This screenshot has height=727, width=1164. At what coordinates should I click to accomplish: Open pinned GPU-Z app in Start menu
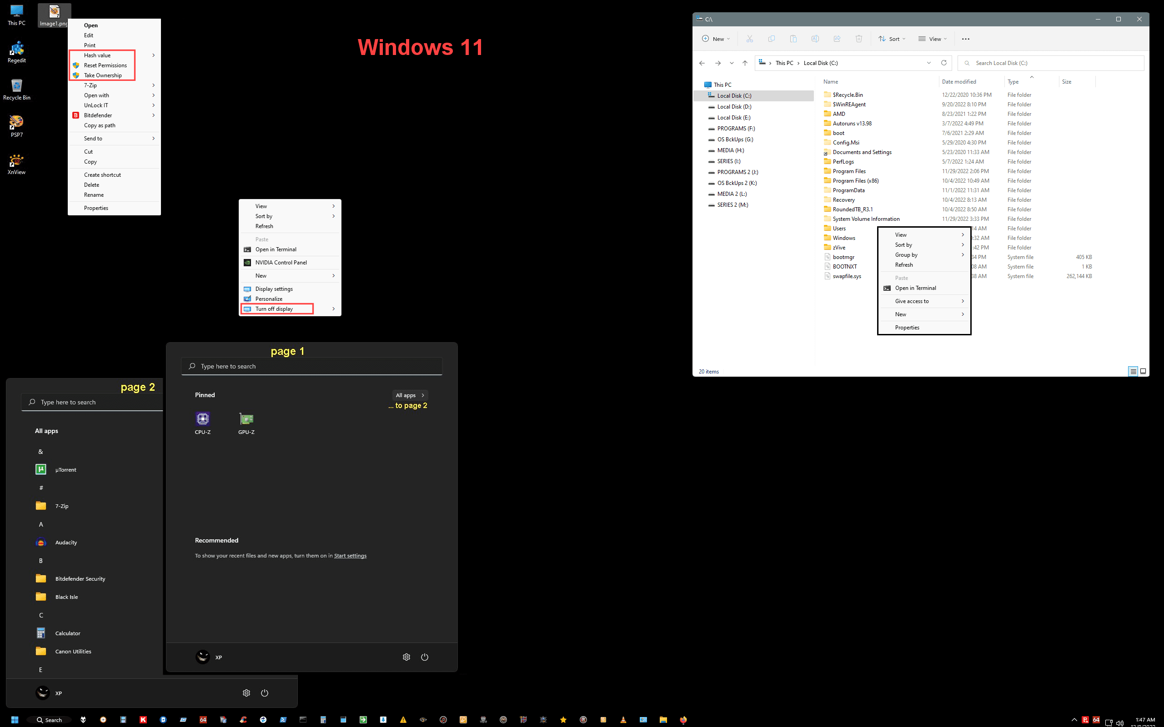(x=246, y=423)
